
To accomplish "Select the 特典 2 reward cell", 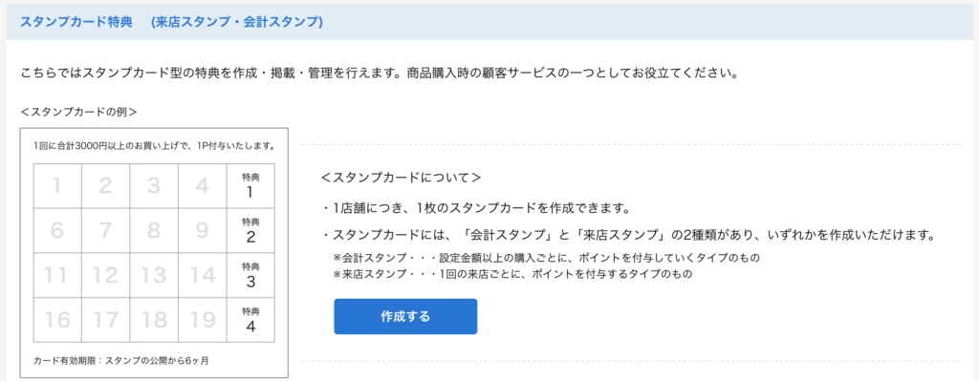I will coord(250,231).
